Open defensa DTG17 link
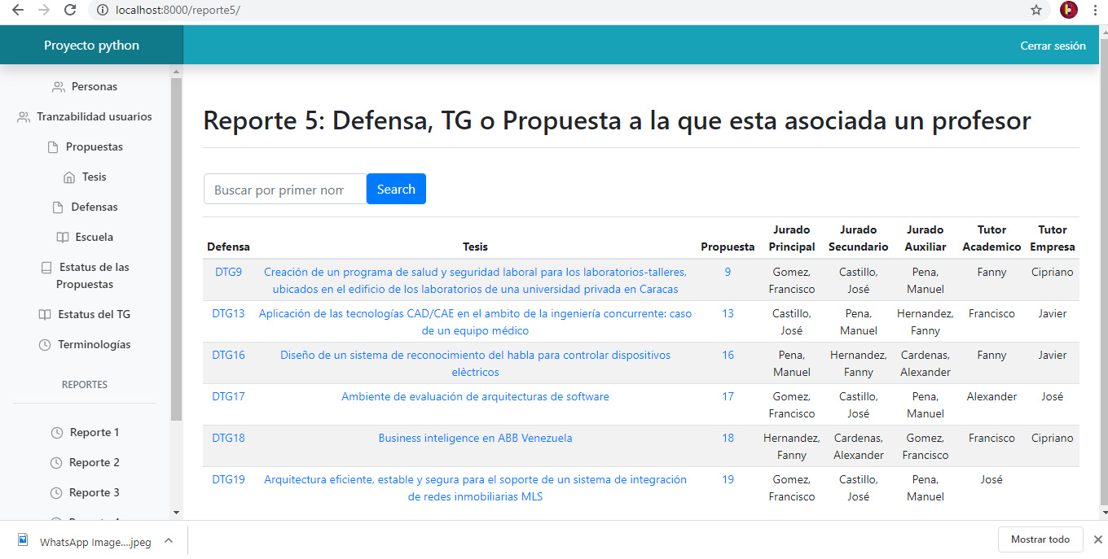 click(228, 397)
